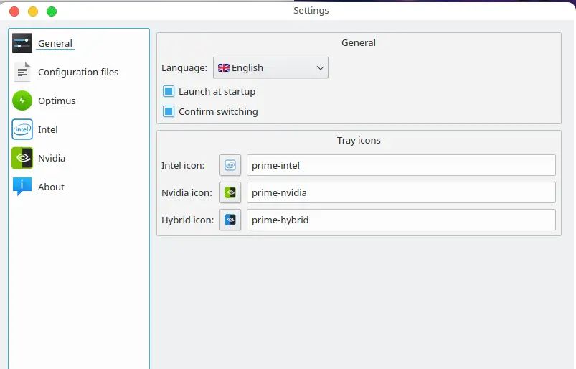Click the prime-intel text field
Viewport: 576px width, 369px height.
(401, 165)
